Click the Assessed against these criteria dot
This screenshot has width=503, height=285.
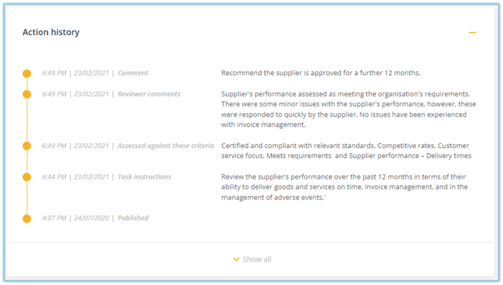click(27, 146)
